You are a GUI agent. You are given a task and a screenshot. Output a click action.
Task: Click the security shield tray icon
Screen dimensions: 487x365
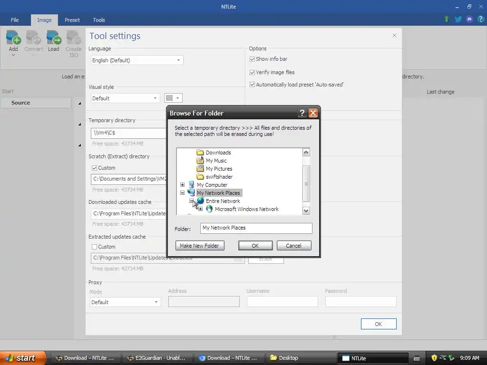coord(434,358)
